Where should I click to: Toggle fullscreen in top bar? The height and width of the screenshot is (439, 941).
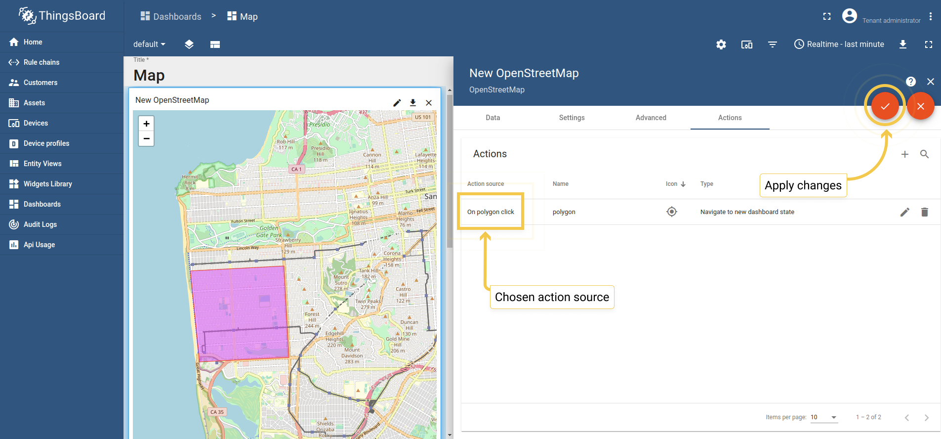point(827,16)
